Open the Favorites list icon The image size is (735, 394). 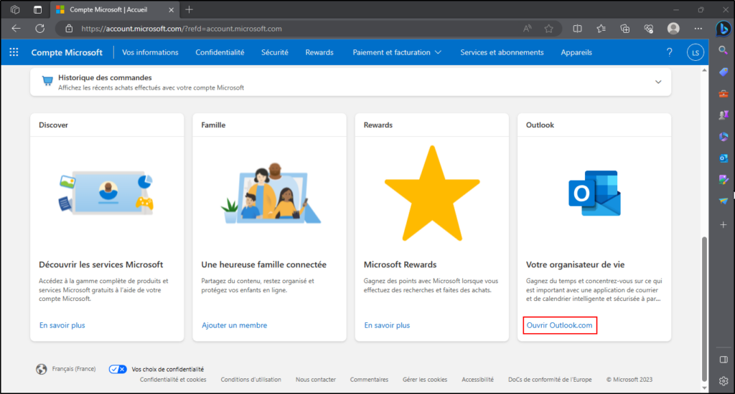[601, 29]
